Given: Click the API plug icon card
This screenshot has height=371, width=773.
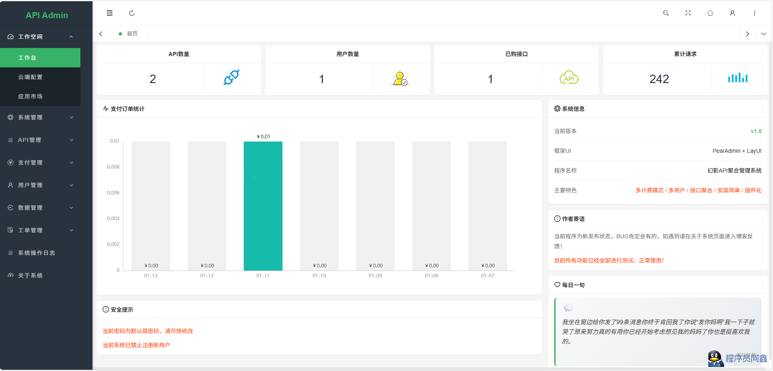Looking at the screenshot, I should click(x=231, y=78).
